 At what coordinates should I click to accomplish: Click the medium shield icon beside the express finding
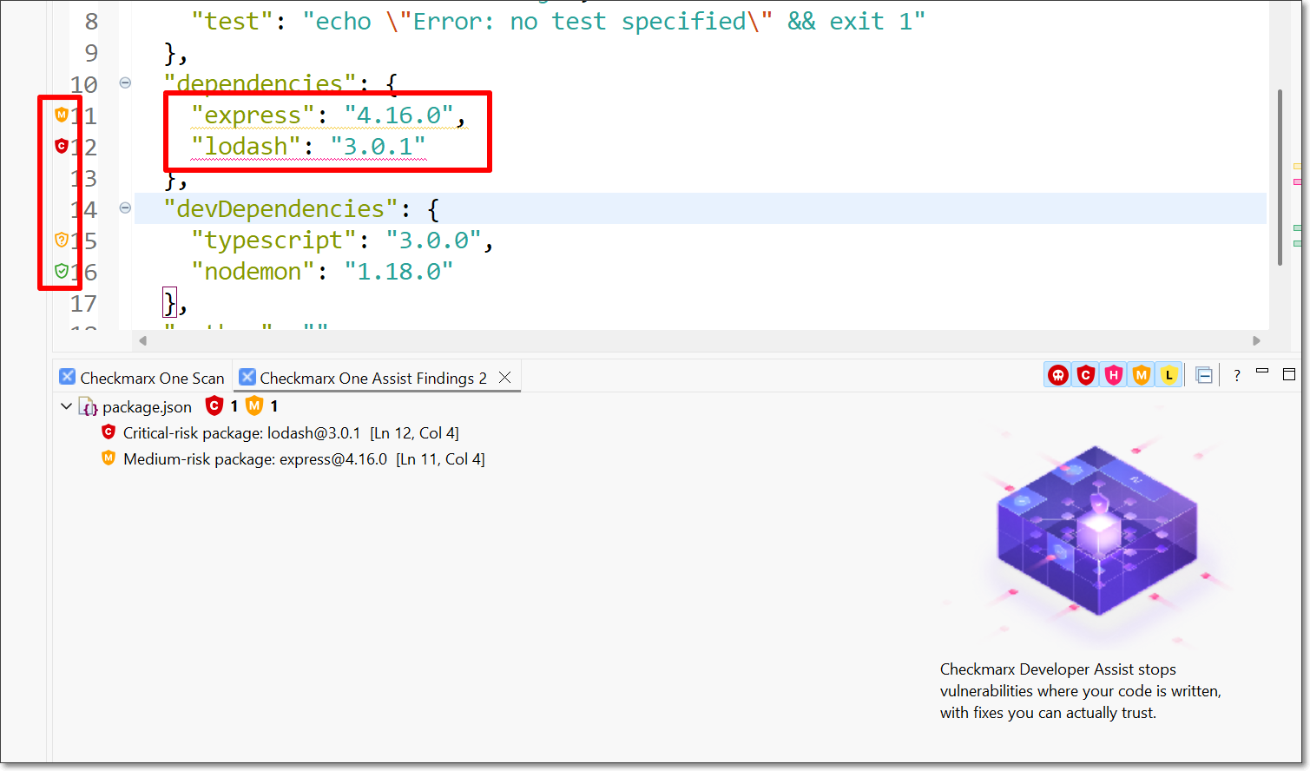point(109,458)
